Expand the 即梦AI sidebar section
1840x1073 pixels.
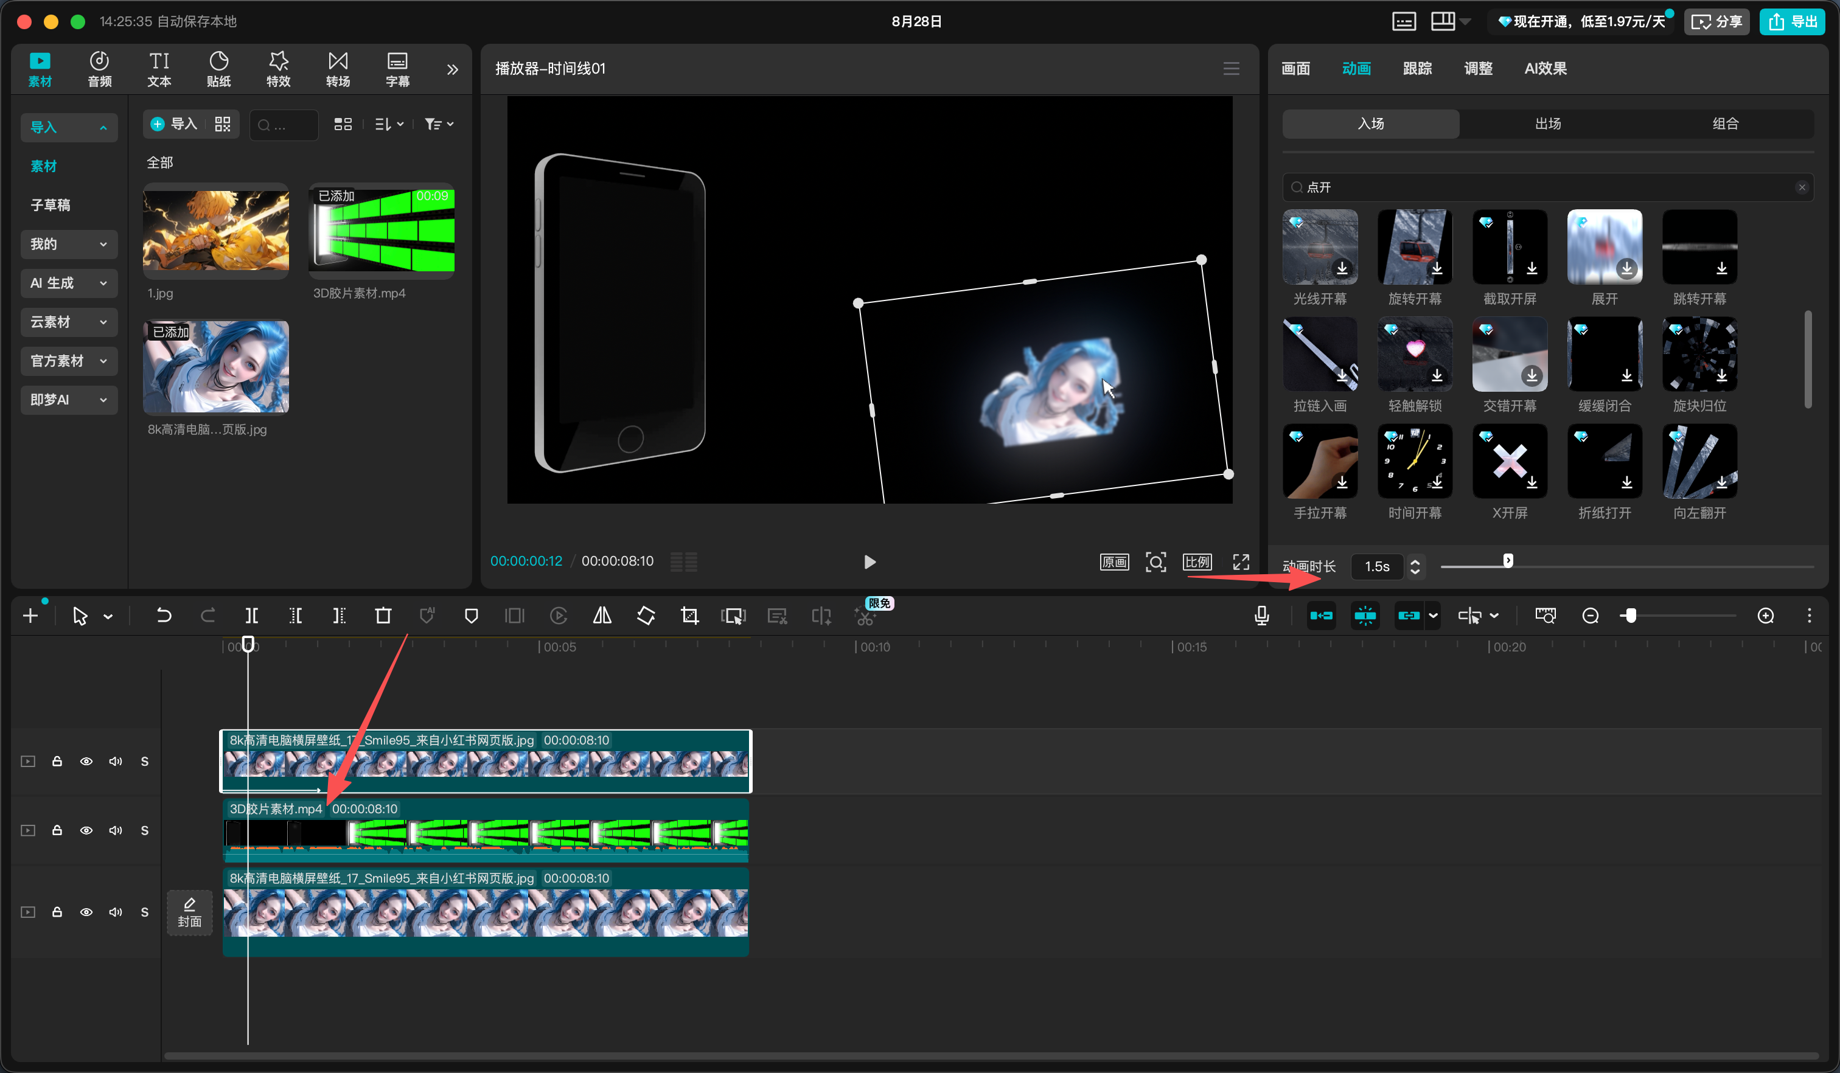(69, 399)
